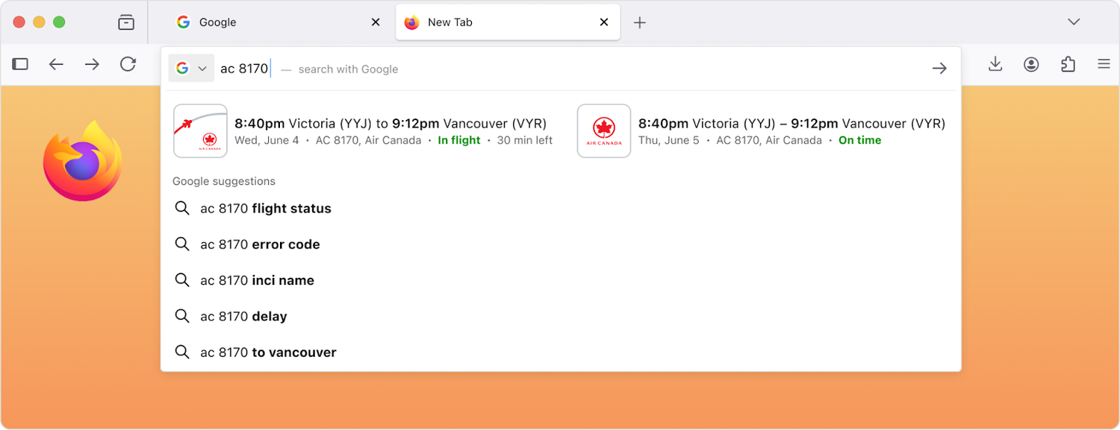
Task: Click the 'Google suggestions' heading
Action: (224, 181)
